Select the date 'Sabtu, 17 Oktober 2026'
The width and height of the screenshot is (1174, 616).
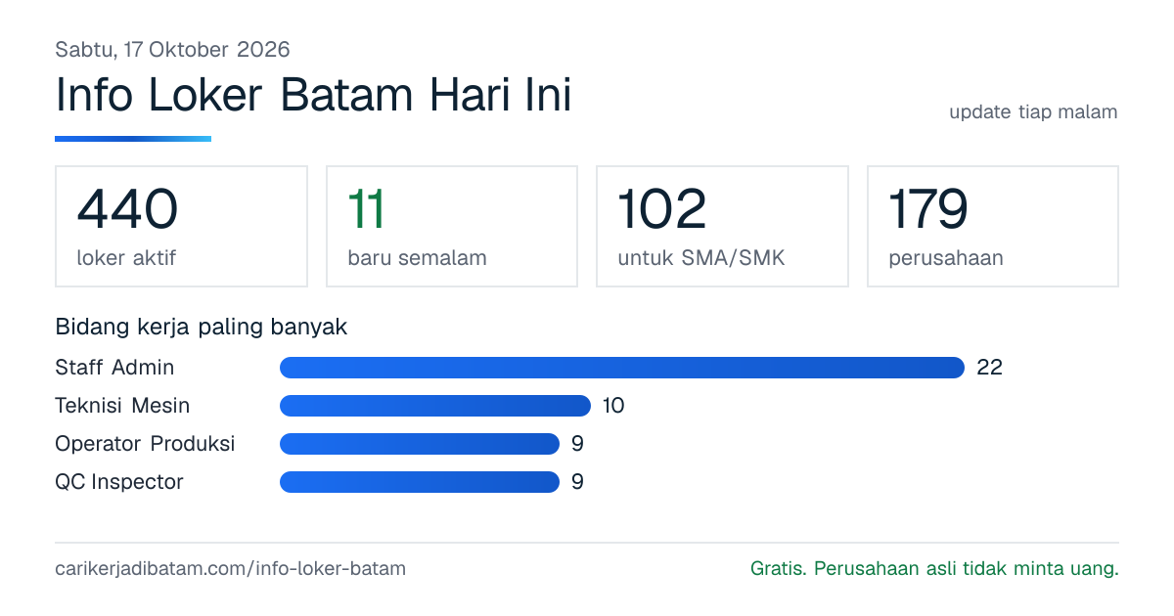(172, 49)
